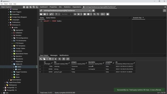Click Filtered Rows icon in Object Explorer
This screenshot has height=94, width=167.
coord(31,7)
